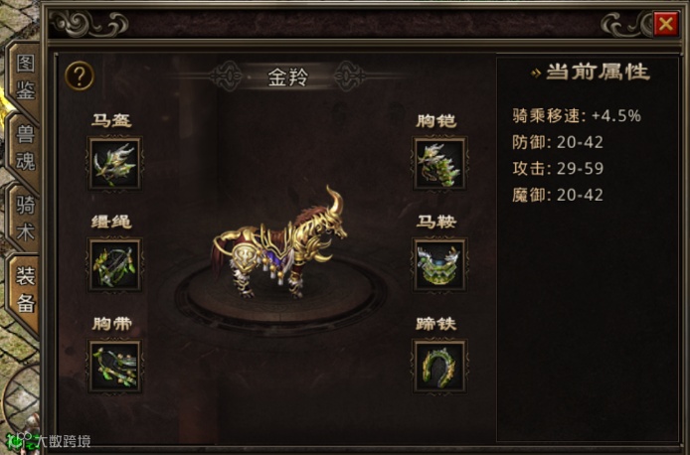Select the 胸带 chest strap equipment slot
This screenshot has width=690, height=455.
click(x=114, y=367)
